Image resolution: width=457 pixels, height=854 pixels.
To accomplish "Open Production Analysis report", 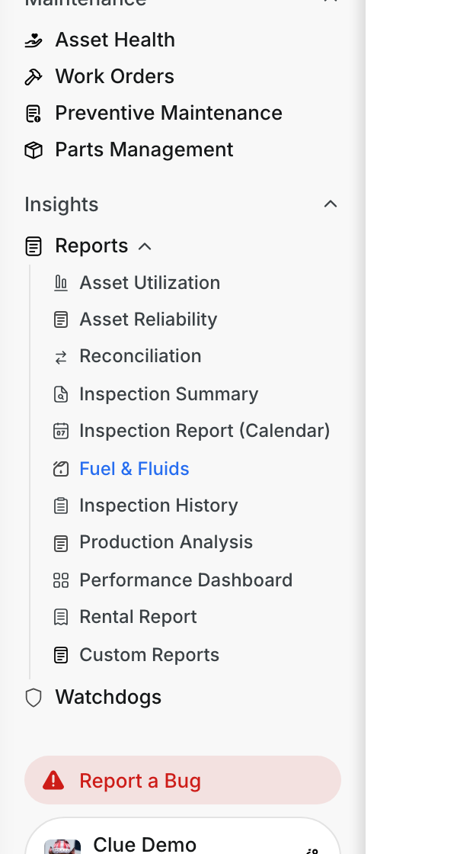I will pyautogui.click(x=166, y=542).
